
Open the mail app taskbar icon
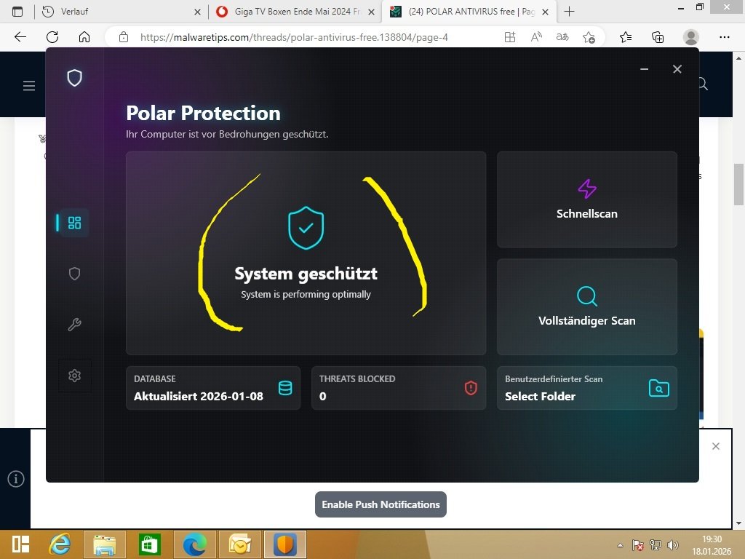pyautogui.click(x=240, y=544)
